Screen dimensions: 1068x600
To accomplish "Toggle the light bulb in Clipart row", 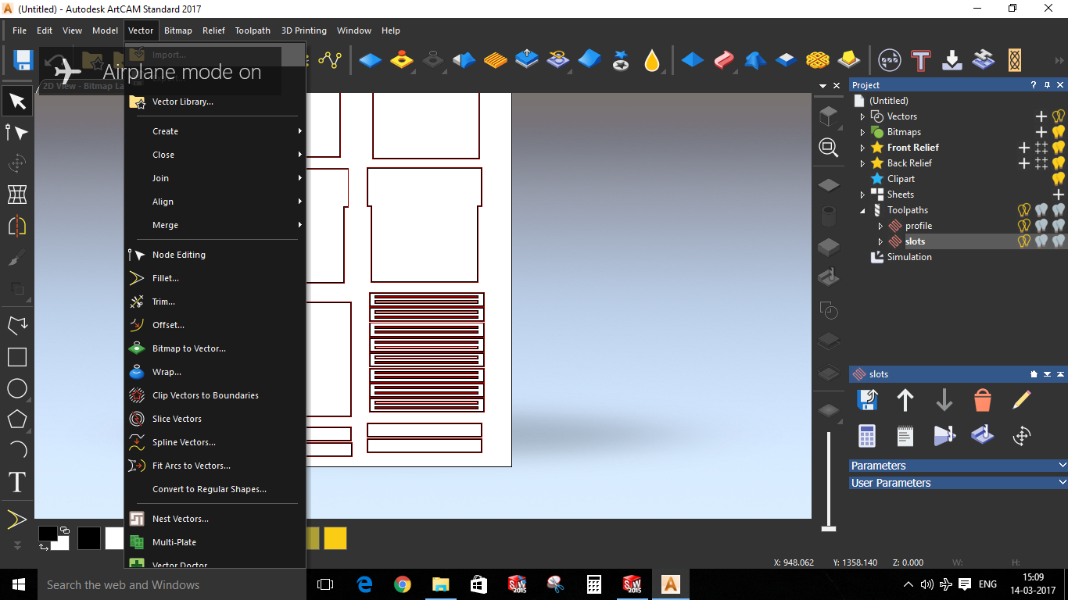I will pos(1059,179).
